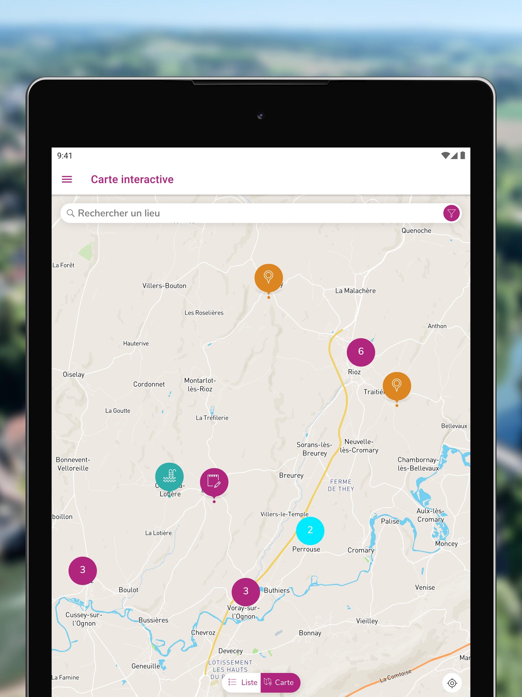This screenshot has width=522, height=697.
Task: Tap the 'Sorans-lès-Breurey' map label
Action: pos(315,449)
